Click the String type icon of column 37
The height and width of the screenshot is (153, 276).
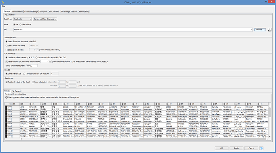(x=213, y=104)
